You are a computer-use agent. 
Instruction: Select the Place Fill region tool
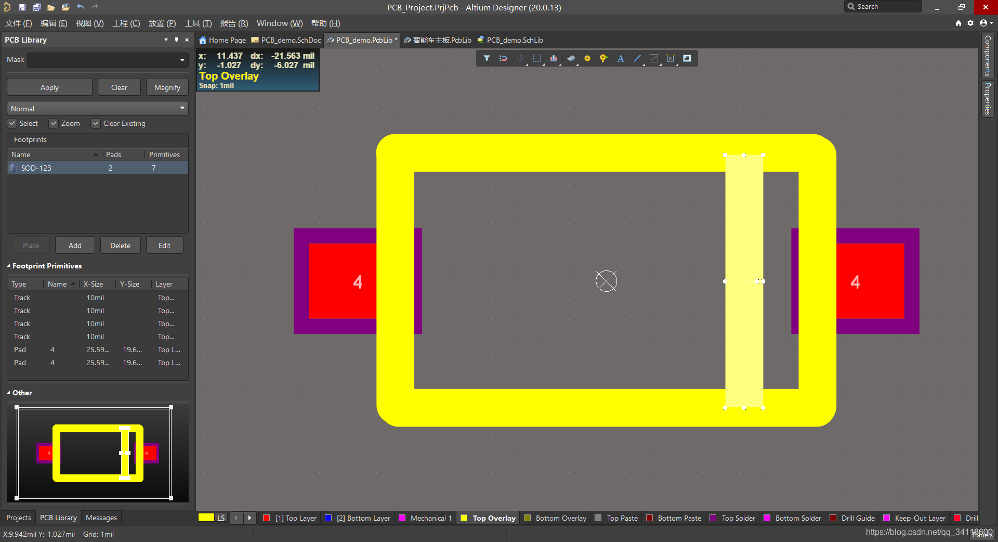tap(687, 58)
